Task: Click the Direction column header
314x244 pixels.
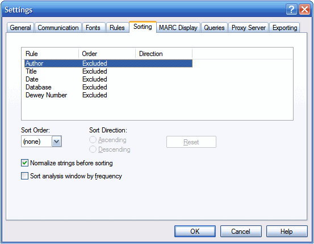Action: [164, 54]
